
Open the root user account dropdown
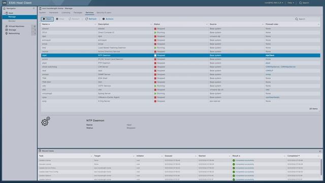274,3
